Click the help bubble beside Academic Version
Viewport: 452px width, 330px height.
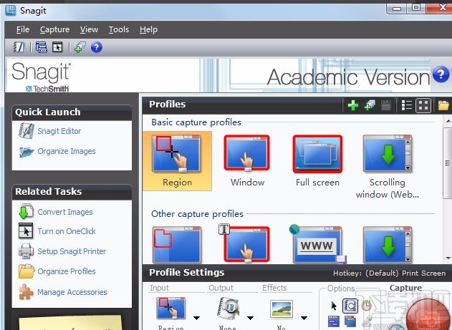tap(441, 74)
